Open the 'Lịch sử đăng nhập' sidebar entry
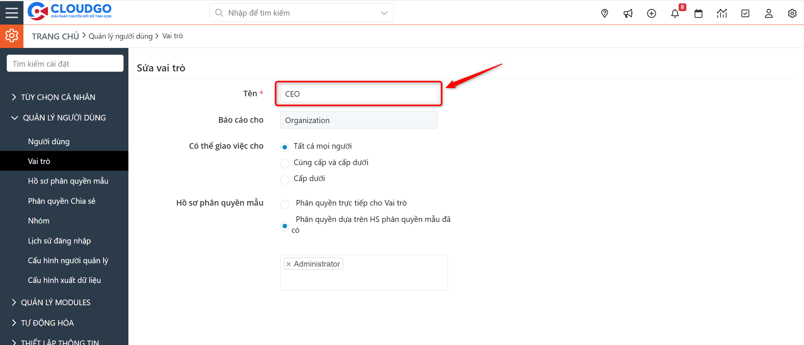This screenshot has width=804, height=345. [x=59, y=241]
